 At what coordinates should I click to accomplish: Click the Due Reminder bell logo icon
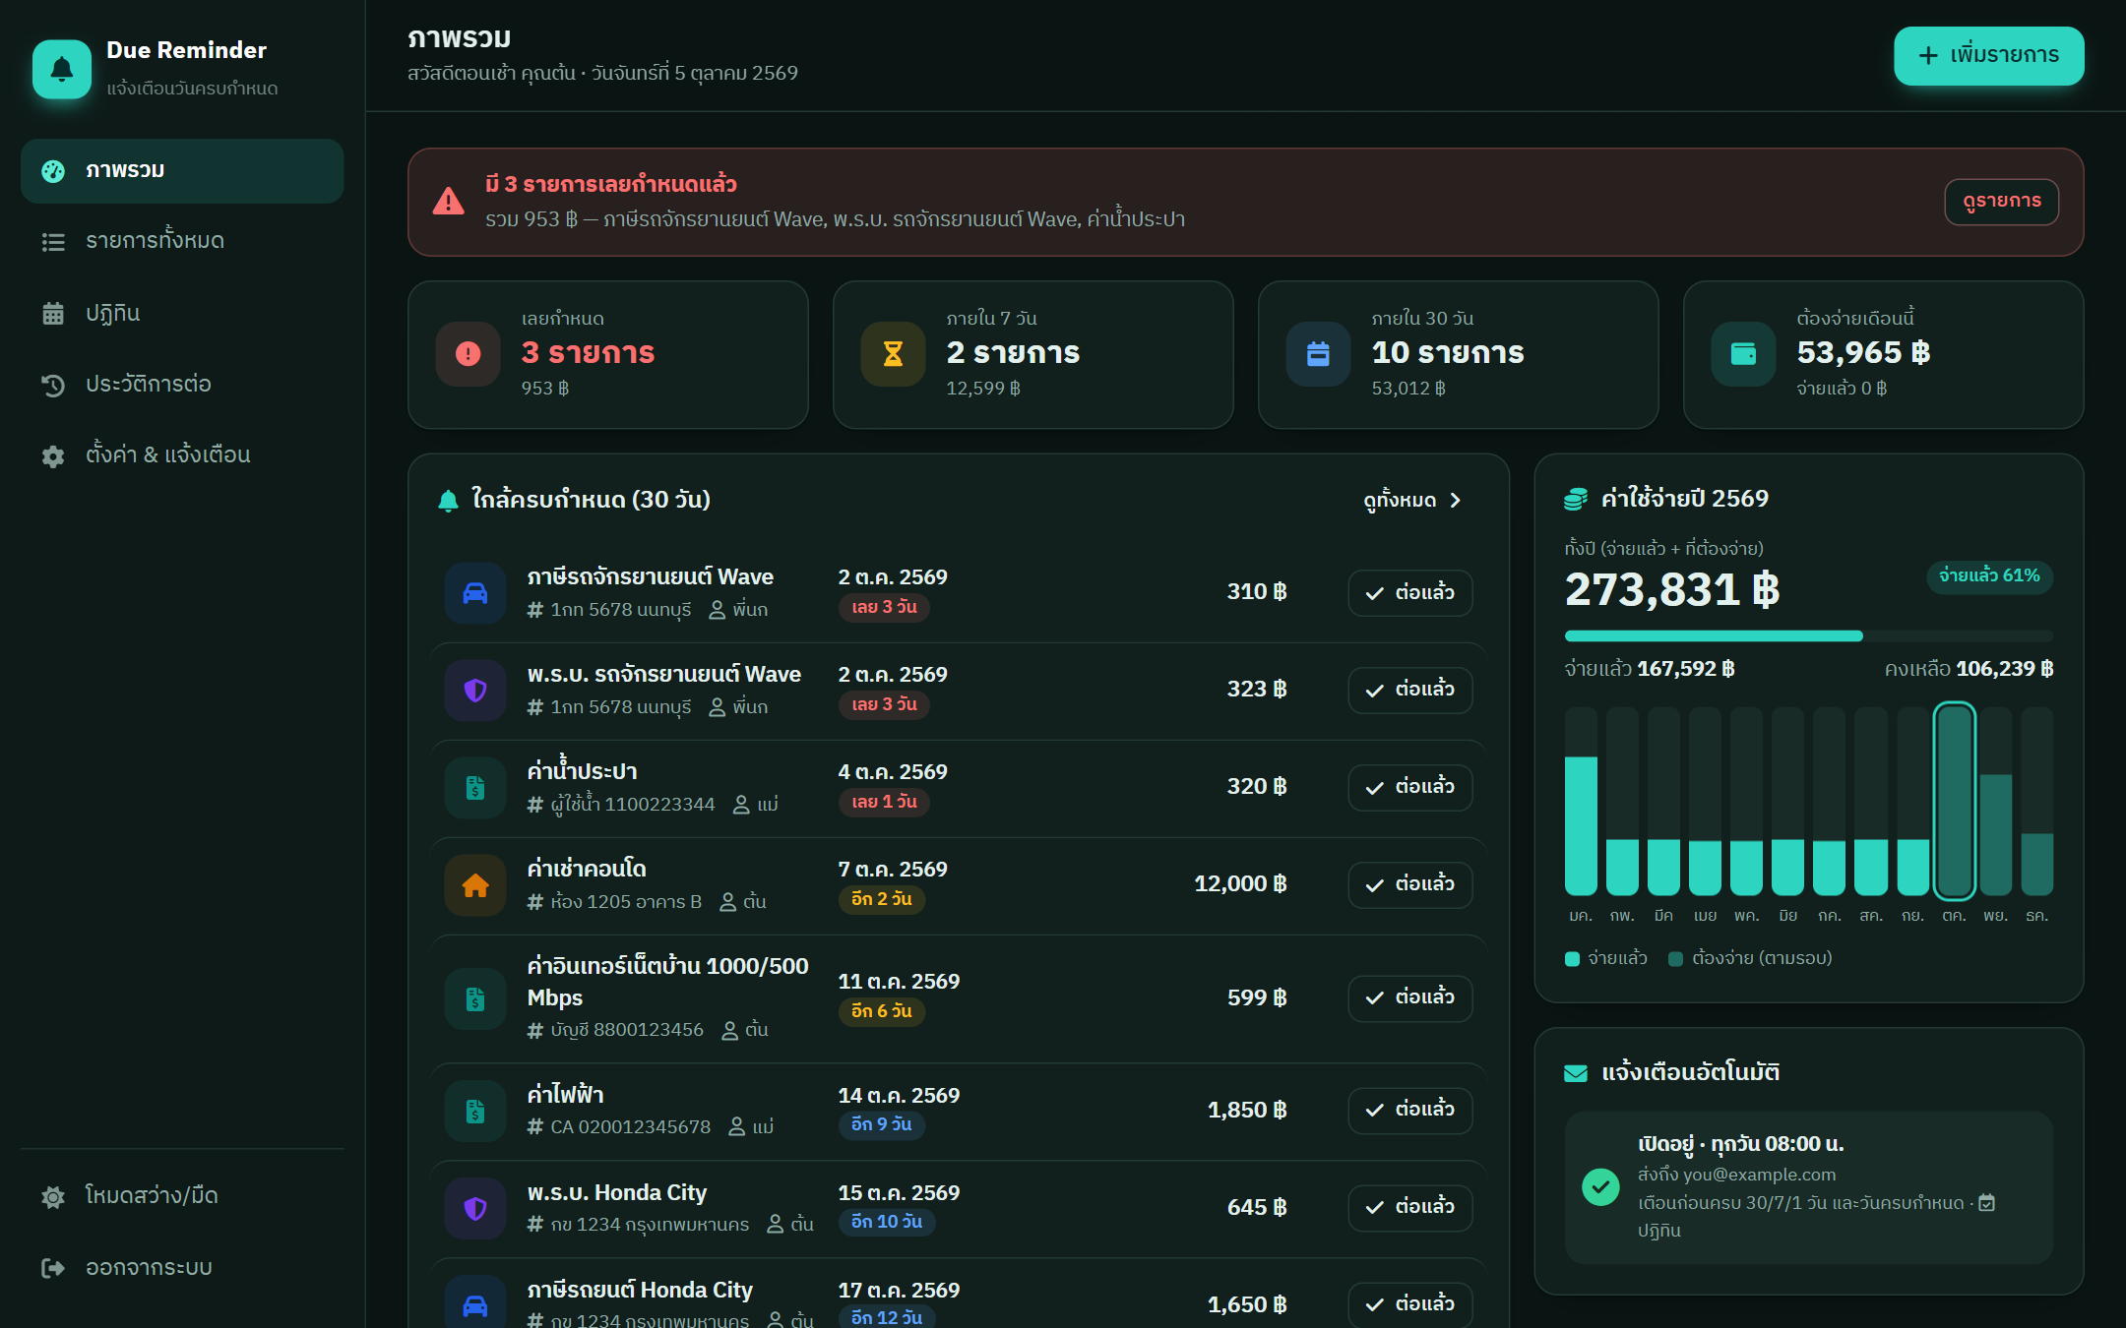(62, 69)
